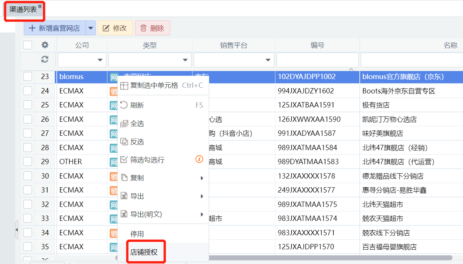Check the row 24 checkbox
Viewport: 463px width, 264px height.
[28, 91]
